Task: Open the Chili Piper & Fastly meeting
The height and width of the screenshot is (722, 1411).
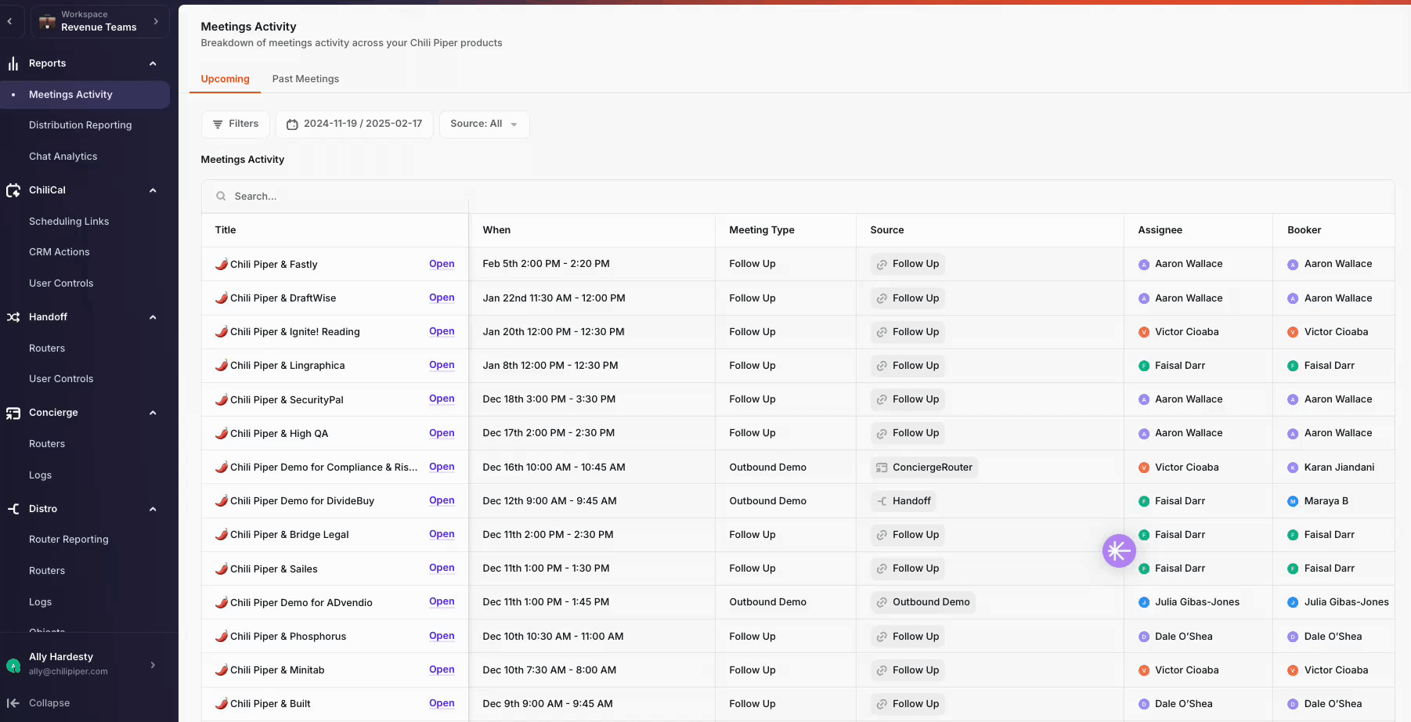Action: click(x=442, y=264)
